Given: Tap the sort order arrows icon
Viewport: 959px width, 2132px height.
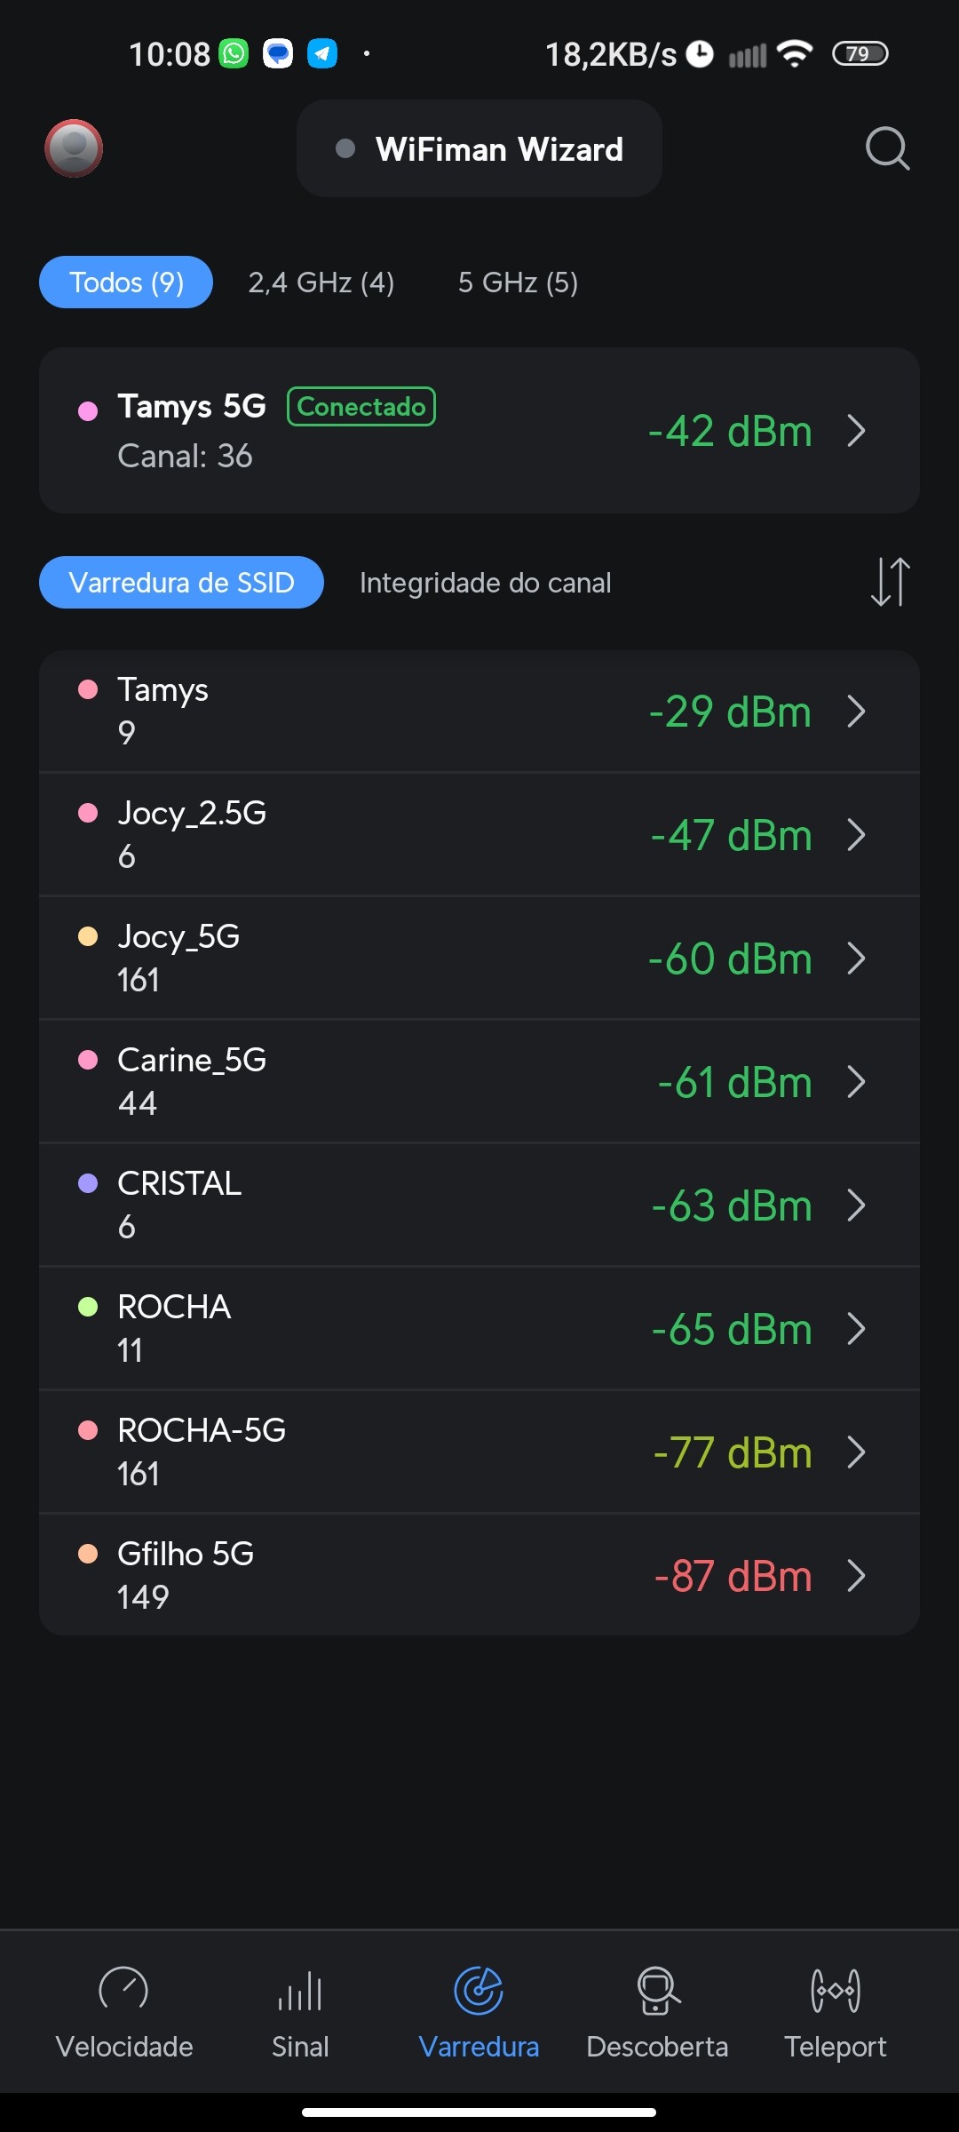Looking at the screenshot, I should 890,582.
